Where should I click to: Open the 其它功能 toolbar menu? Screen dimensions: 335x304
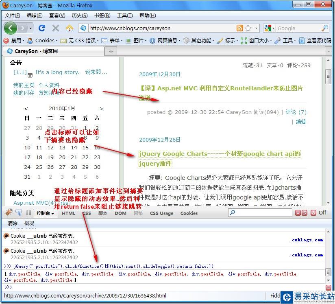coord(199,40)
